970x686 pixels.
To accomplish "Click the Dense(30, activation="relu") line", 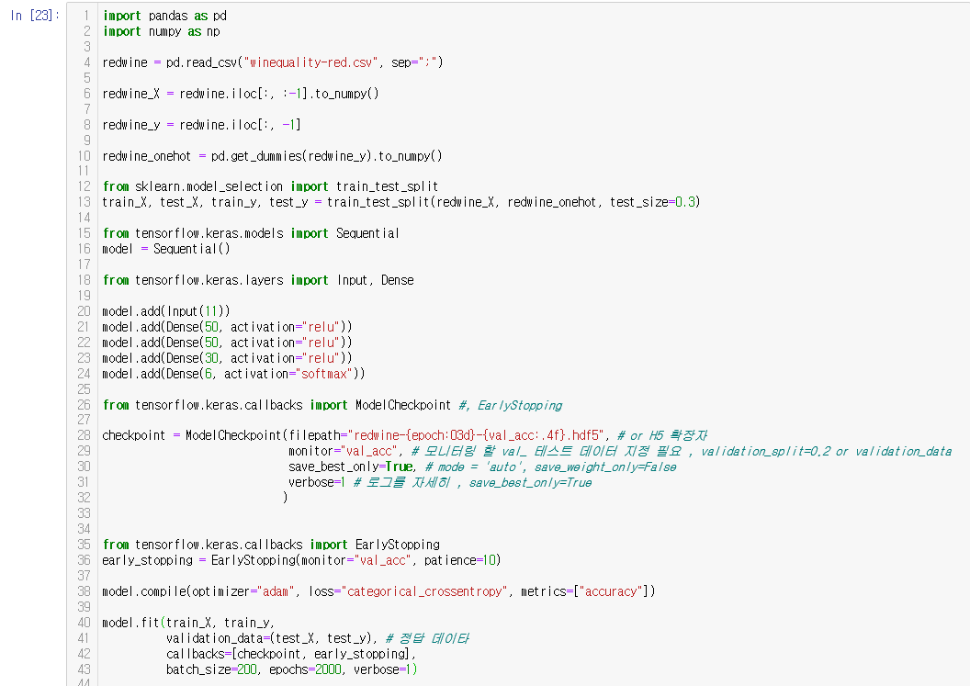I will pyautogui.click(x=228, y=358).
